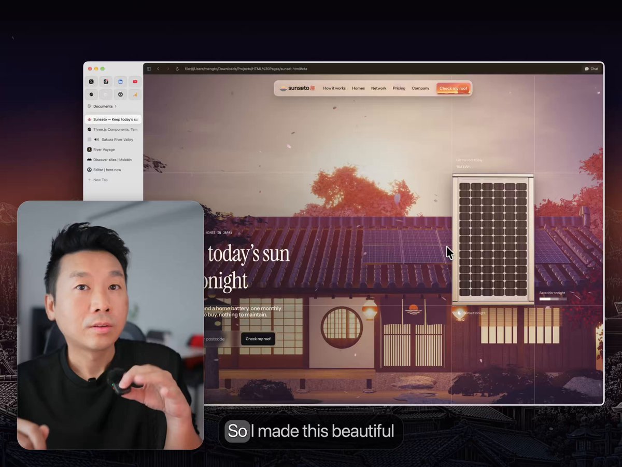Open a New Tab from the sidebar

click(x=98, y=180)
